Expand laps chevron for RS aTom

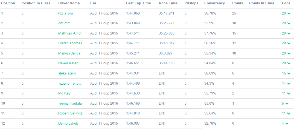289,13
